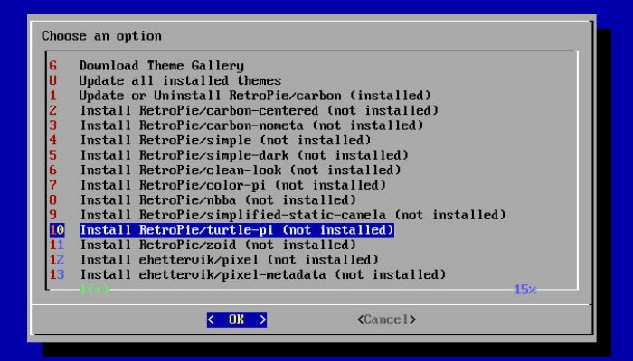This screenshot has height=361, width=633.
Task: Select Install RetroPie/zoid row
Action: tap(203, 245)
